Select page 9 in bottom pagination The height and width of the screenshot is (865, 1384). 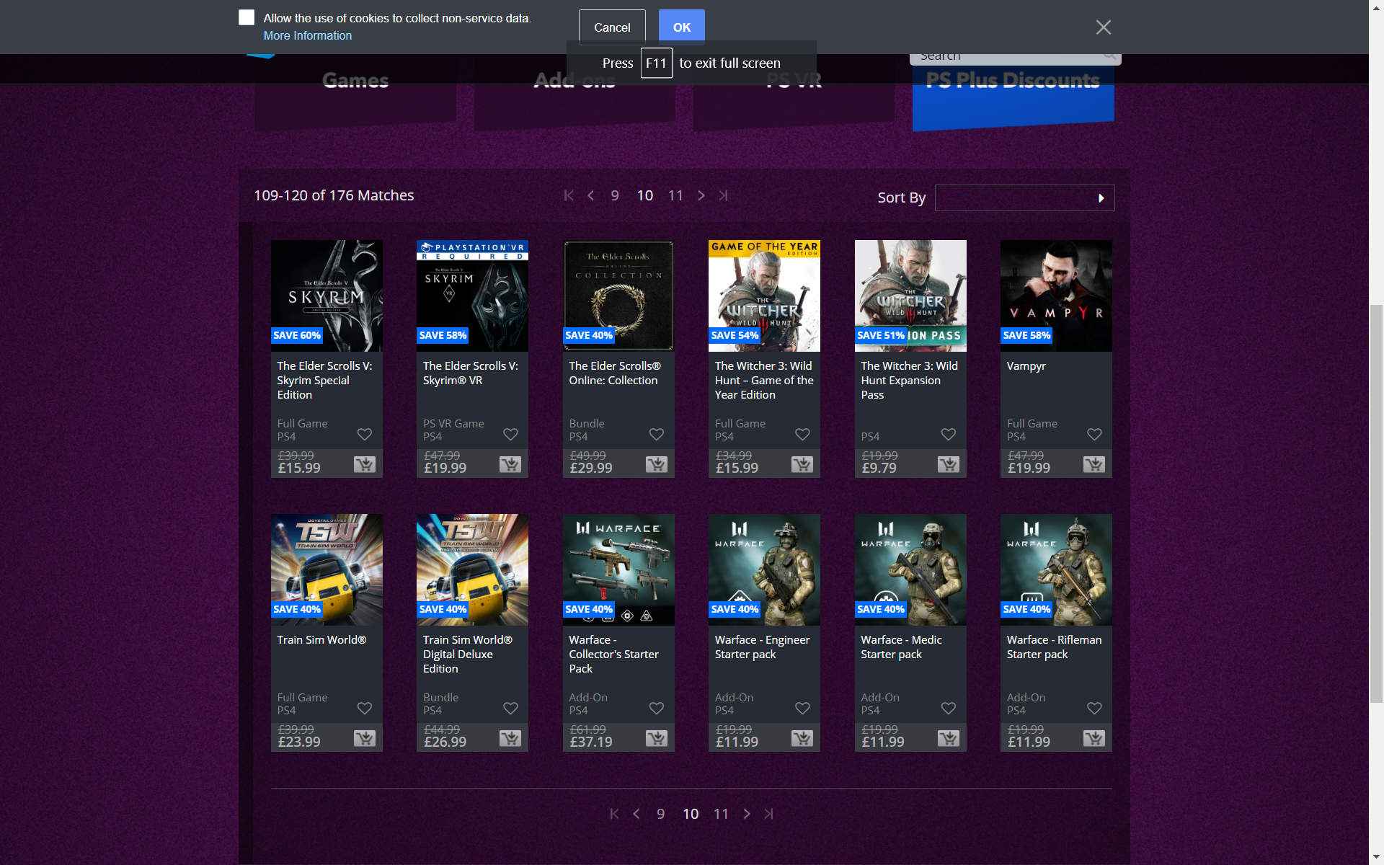point(660,814)
